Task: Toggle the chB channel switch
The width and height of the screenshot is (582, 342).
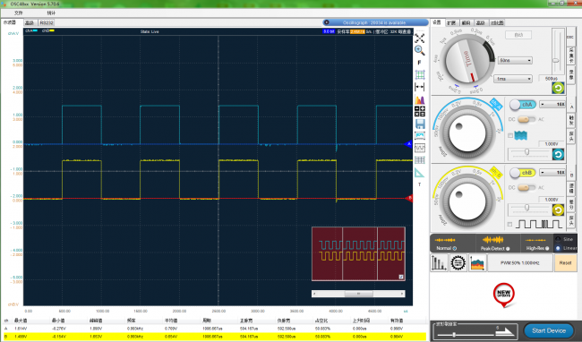Action: [523, 173]
